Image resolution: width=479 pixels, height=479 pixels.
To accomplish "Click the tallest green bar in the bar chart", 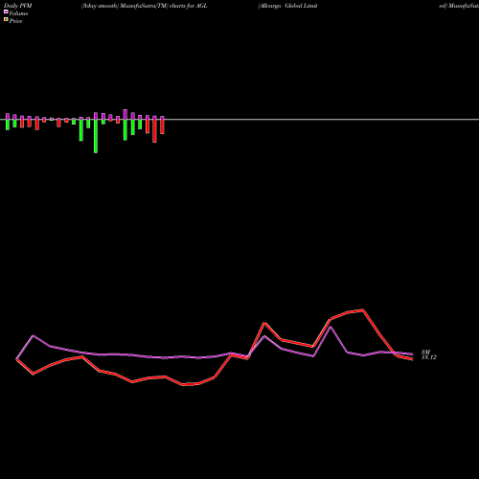I will 96,136.
